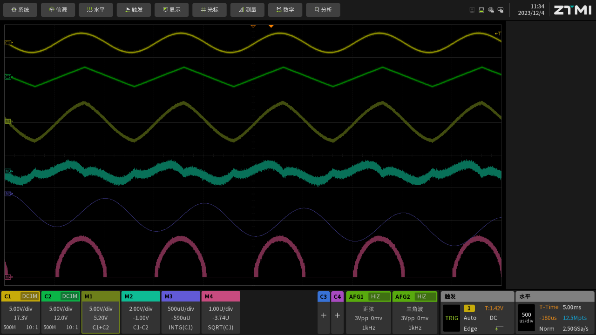Click the orange trigger position marker
Viewport: 596px width, 335px height.
[271, 27]
